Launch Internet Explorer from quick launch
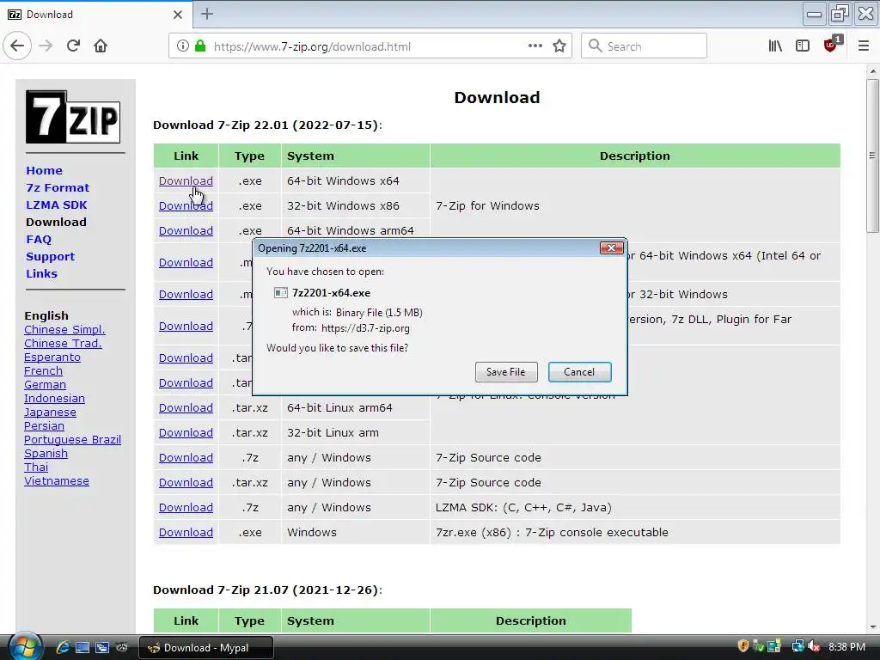880x660 pixels. tap(62, 647)
